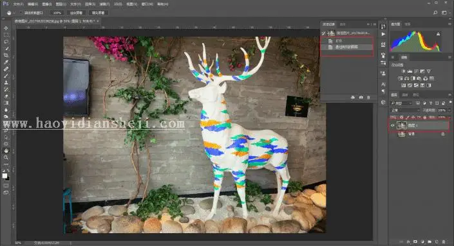Click the foreground color swatch
This screenshot has height=246, width=454.
click(5, 175)
